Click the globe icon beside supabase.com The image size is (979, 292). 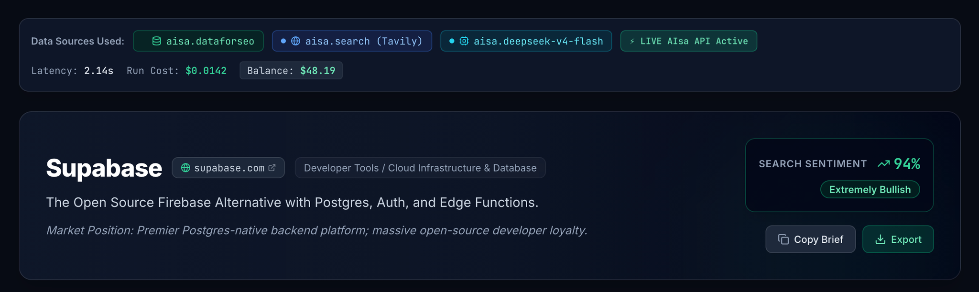point(185,168)
